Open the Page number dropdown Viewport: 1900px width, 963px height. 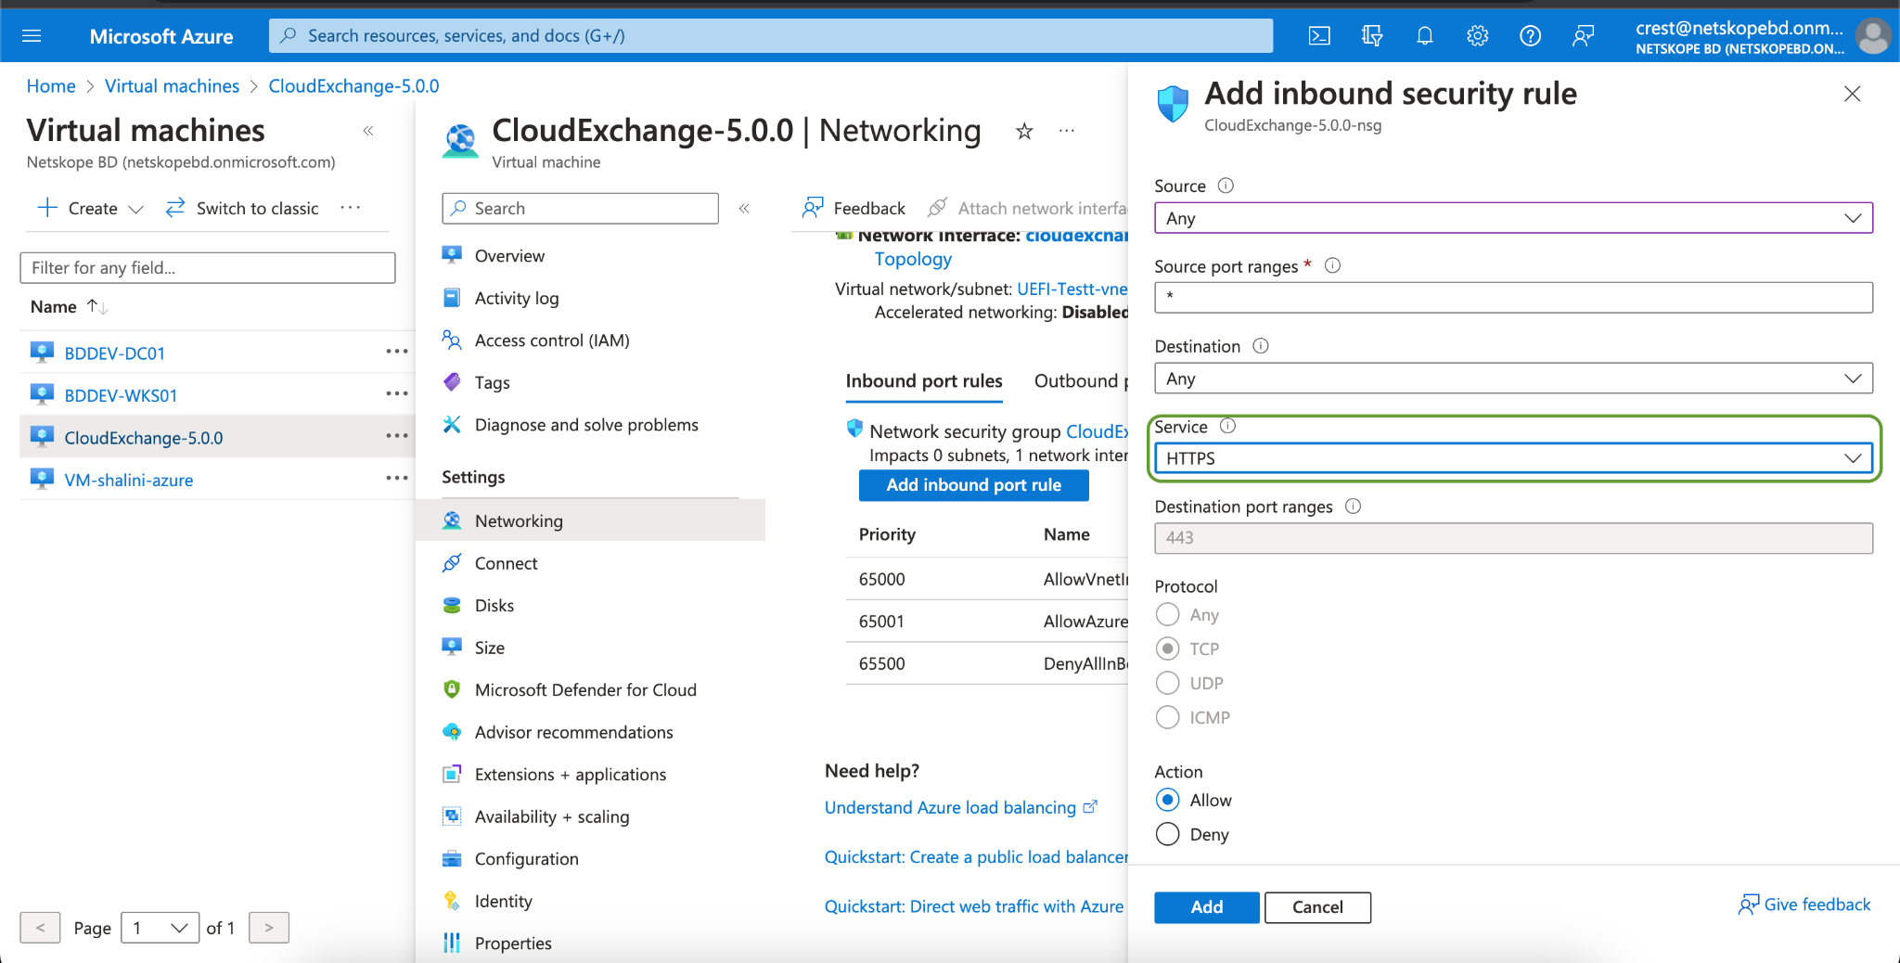(x=160, y=928)
